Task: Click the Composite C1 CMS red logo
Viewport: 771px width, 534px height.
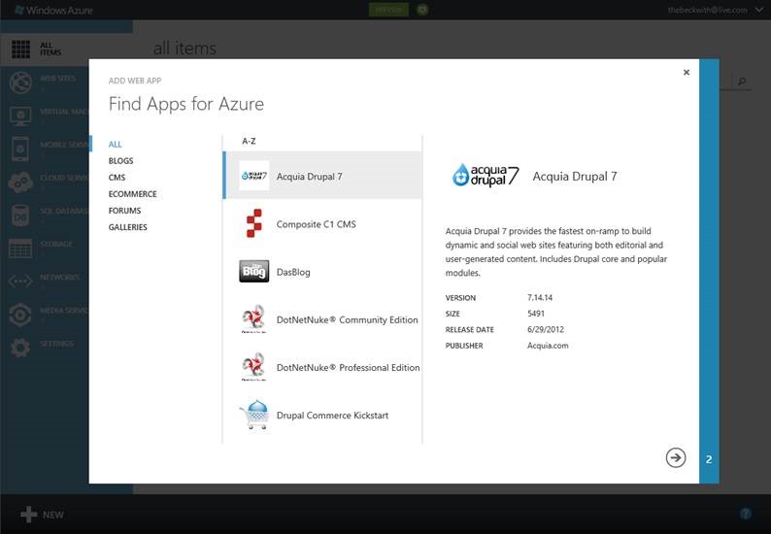Action: [x=253, y=223]
